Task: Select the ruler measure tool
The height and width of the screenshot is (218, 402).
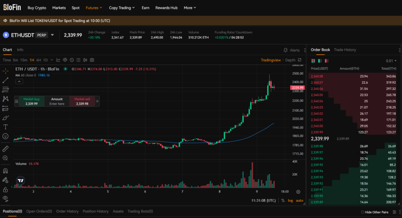Action: (x=5, y=149)
